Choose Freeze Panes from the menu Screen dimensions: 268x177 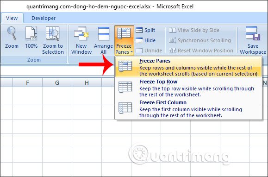point(188,67)
